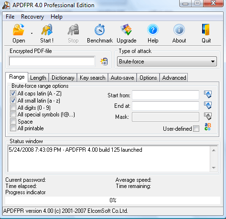This screenshot has height=219, width=226.
Task: Browse for an encrypted PDF file icon
Action: [x=104, y=62]
